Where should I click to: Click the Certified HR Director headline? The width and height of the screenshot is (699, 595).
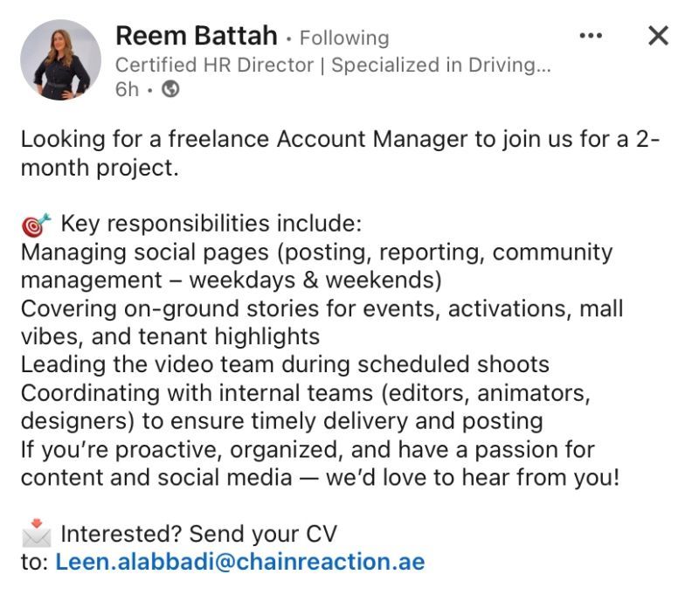(x=334, y=65)
